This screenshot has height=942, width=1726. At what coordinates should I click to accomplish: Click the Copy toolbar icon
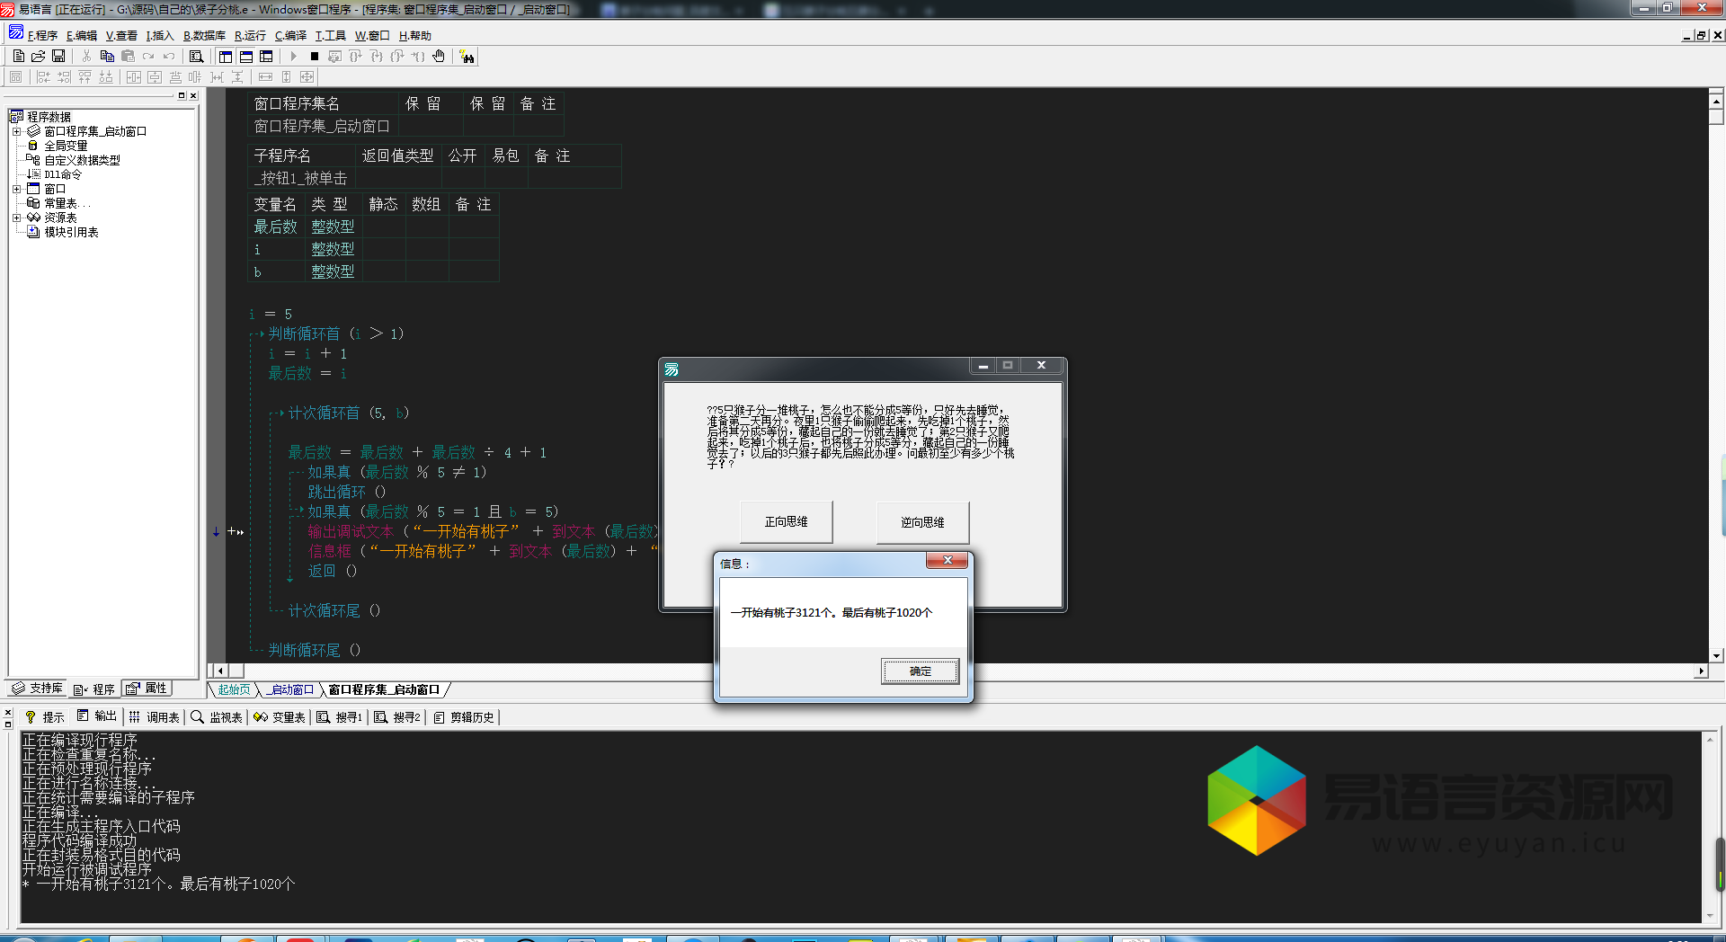click(x=107, y=56)
